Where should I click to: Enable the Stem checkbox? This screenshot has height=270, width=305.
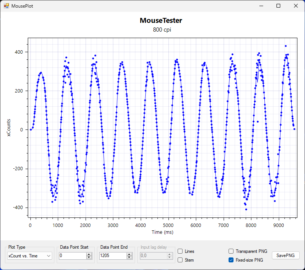[180, 260]
